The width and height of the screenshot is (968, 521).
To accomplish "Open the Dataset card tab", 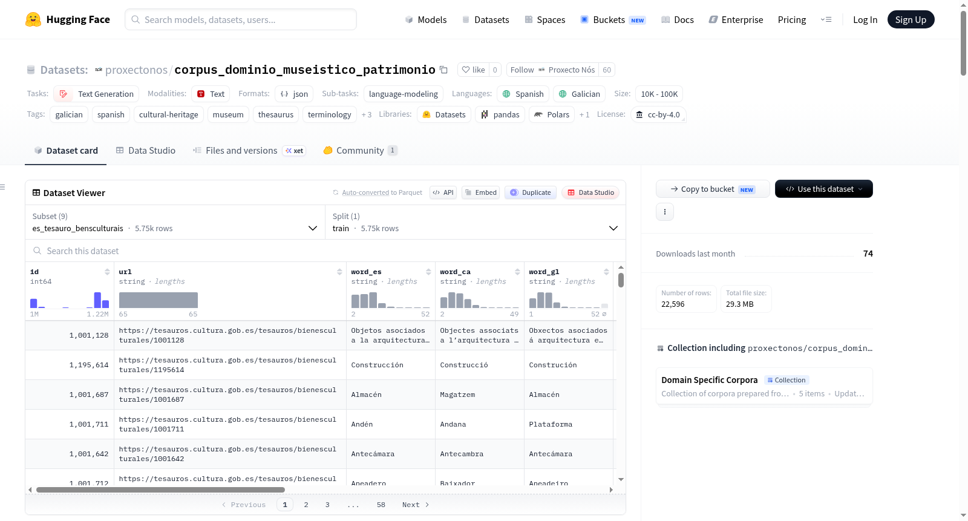I will [65, 151].
